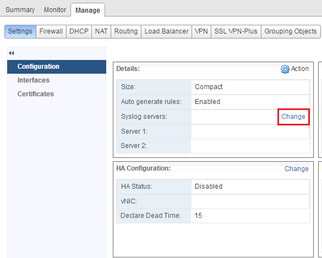Select the NAT tab

click(101, 31)
